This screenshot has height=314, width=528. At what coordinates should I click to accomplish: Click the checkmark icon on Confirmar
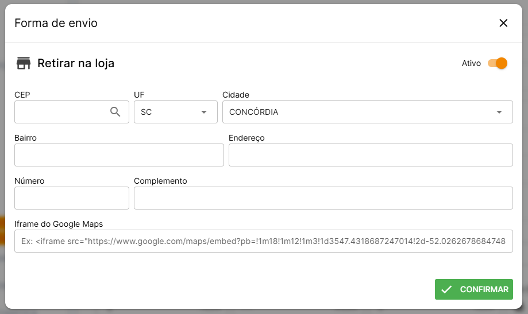click(x=446, y=289)
